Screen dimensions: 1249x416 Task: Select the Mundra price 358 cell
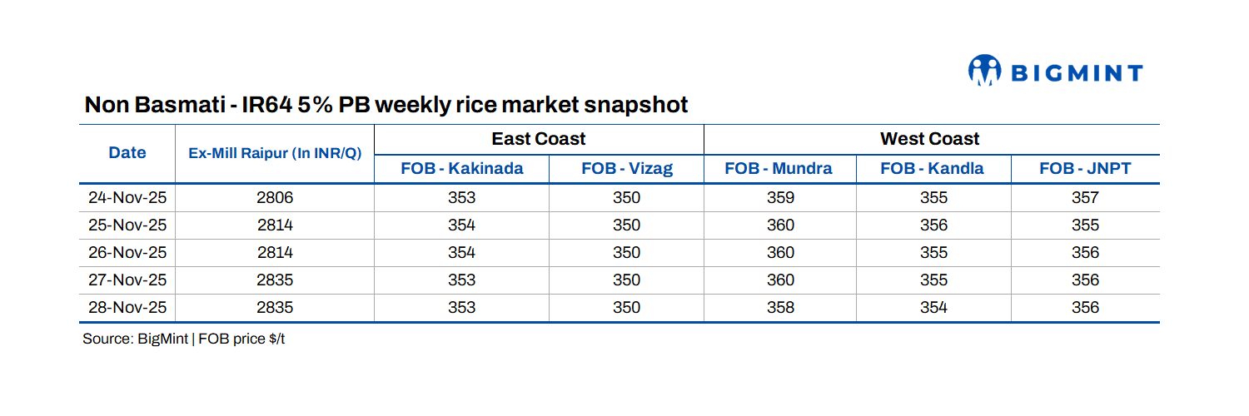click(780, 308)
